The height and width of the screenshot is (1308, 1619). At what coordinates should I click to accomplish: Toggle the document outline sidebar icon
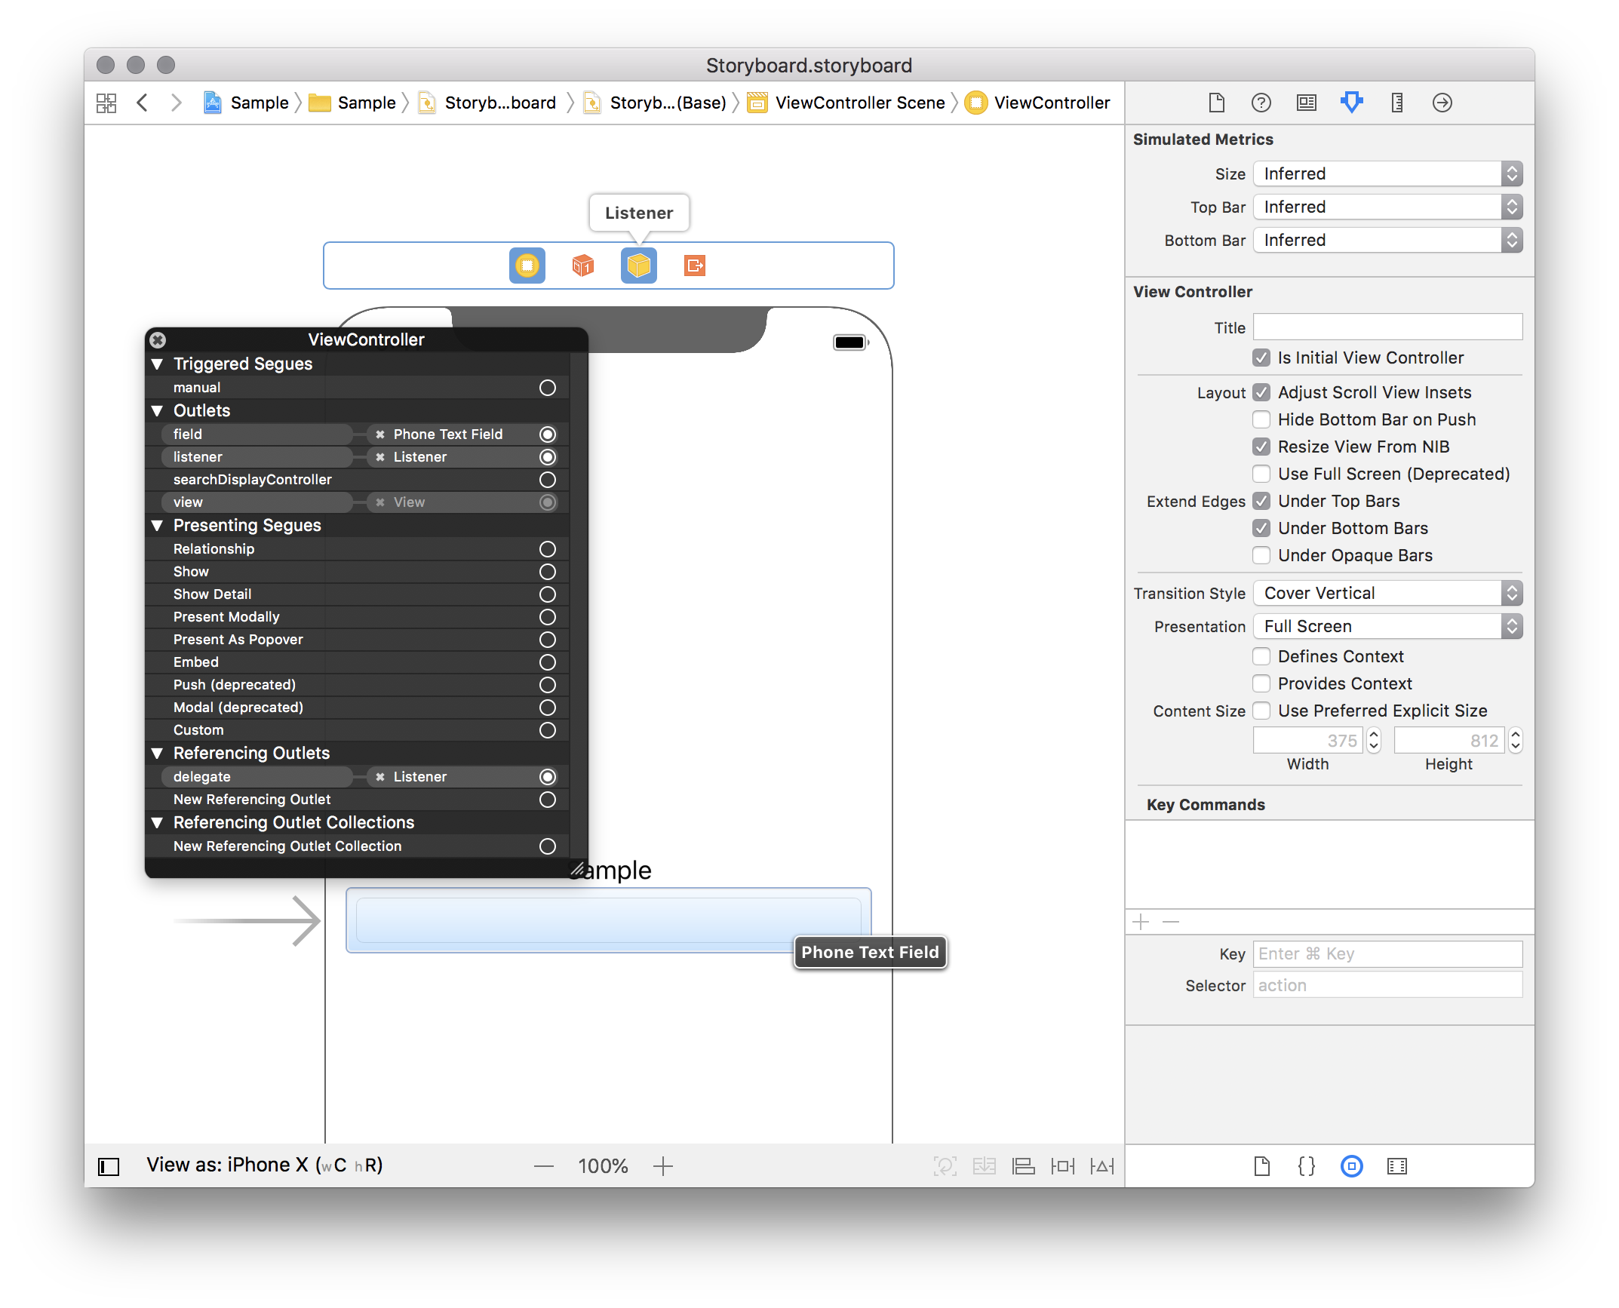coord(109,1166)
